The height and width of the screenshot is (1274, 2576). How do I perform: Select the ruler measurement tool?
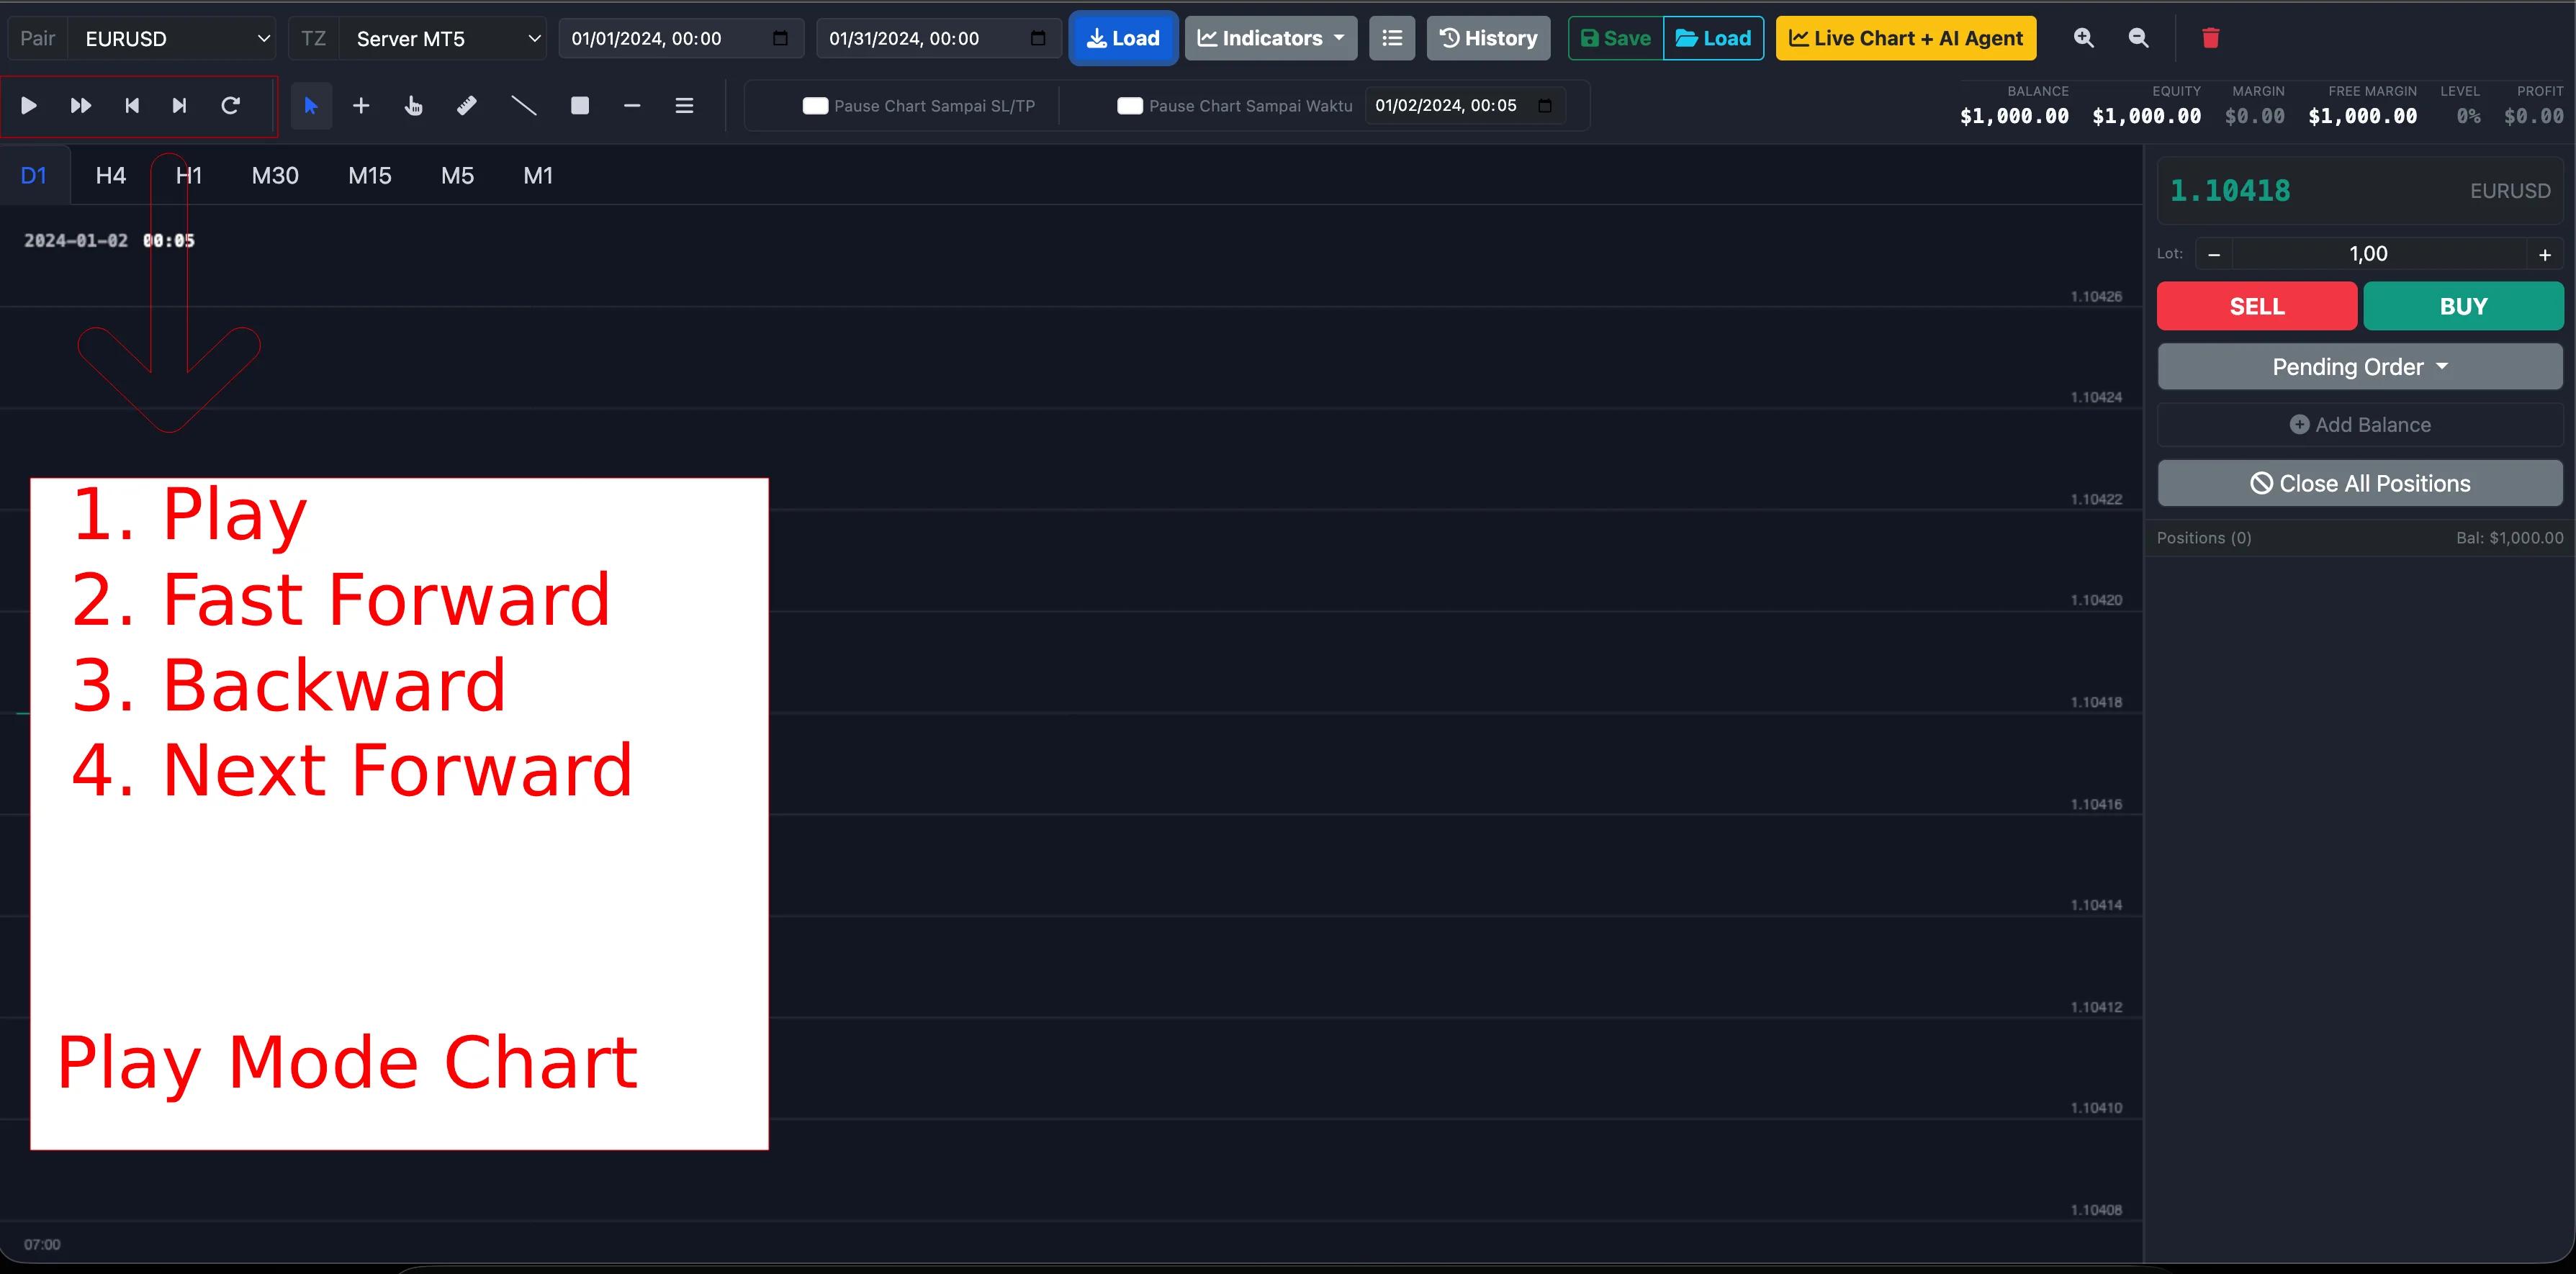click(x=466, y=106)
